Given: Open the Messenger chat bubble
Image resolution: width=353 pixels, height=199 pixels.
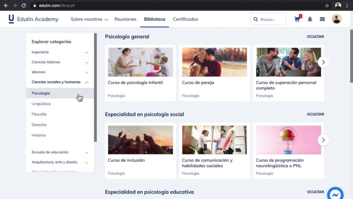Looking at the screenshot, I should [335, 193].
